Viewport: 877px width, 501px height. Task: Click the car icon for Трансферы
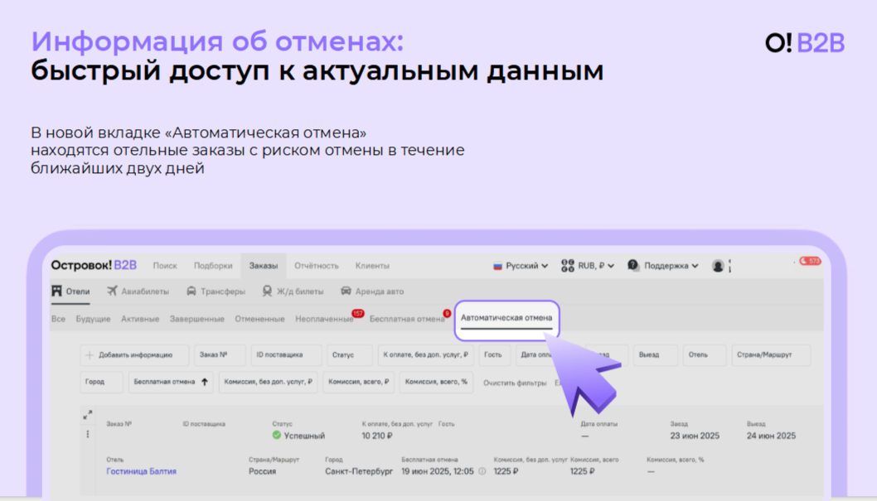click(x=191, y=291)
